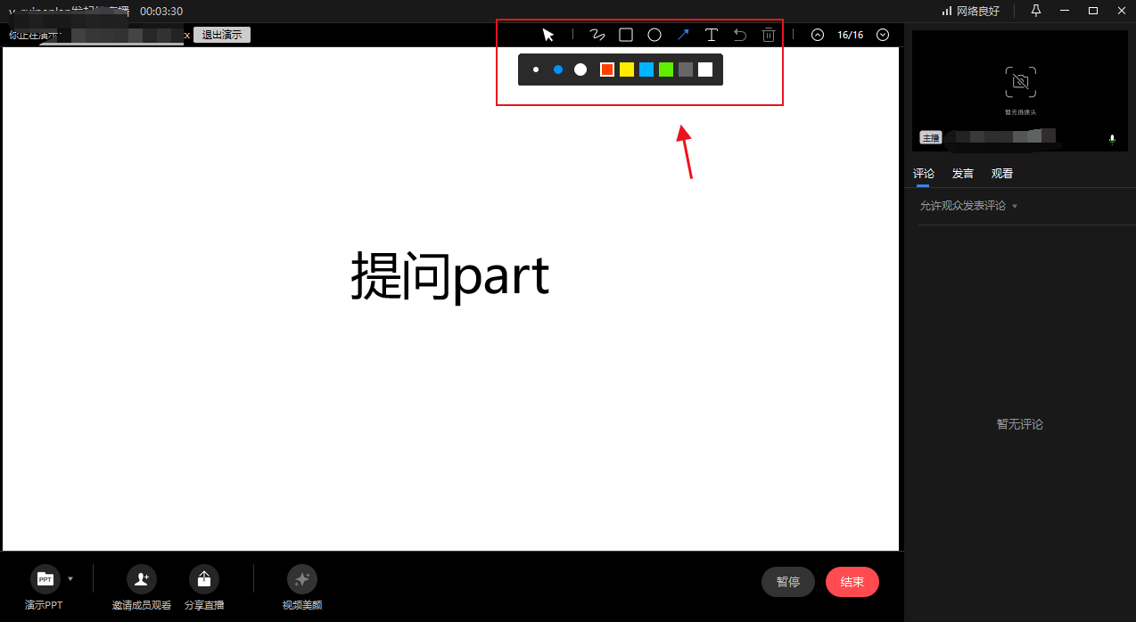Select the arrow annotation tool
The width and height of the screenshot is (1136, 622).
pos(682,34)
